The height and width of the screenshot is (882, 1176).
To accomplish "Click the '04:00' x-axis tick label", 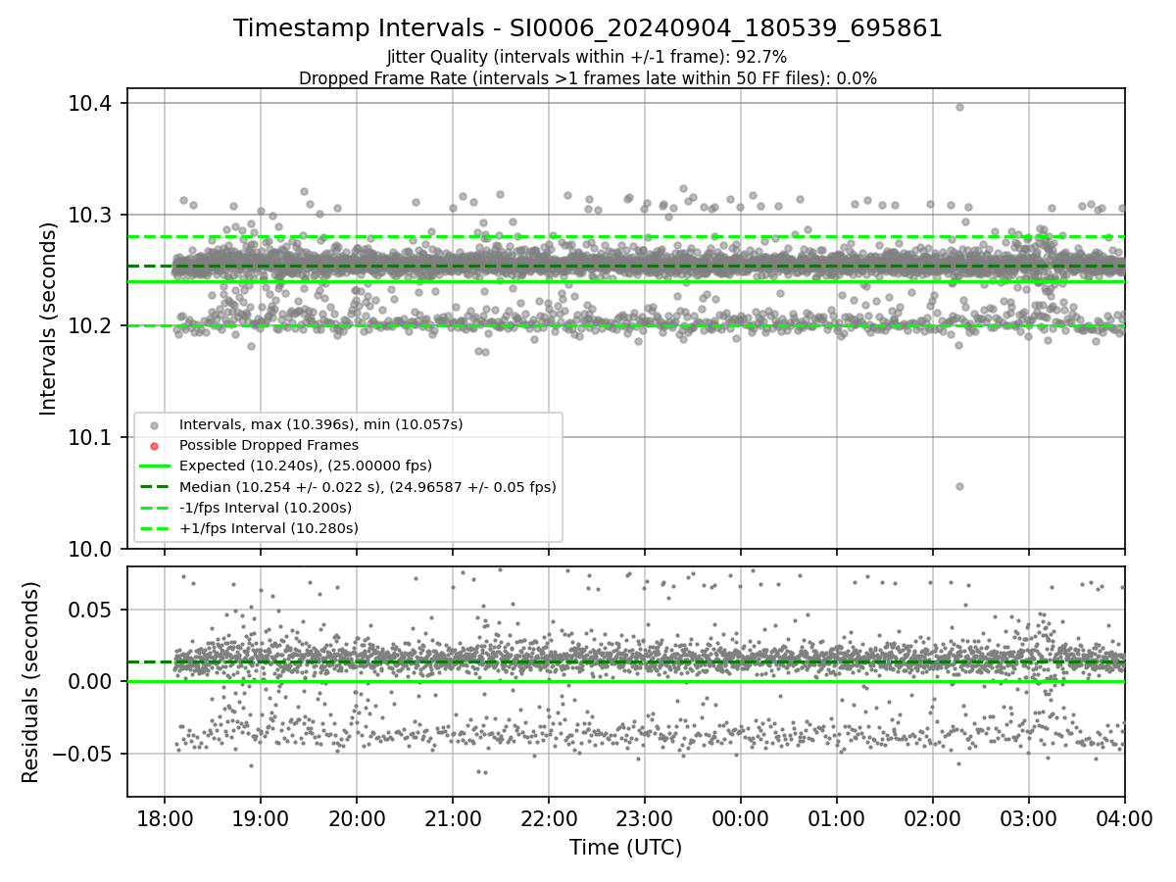I will click(1124, 818).
